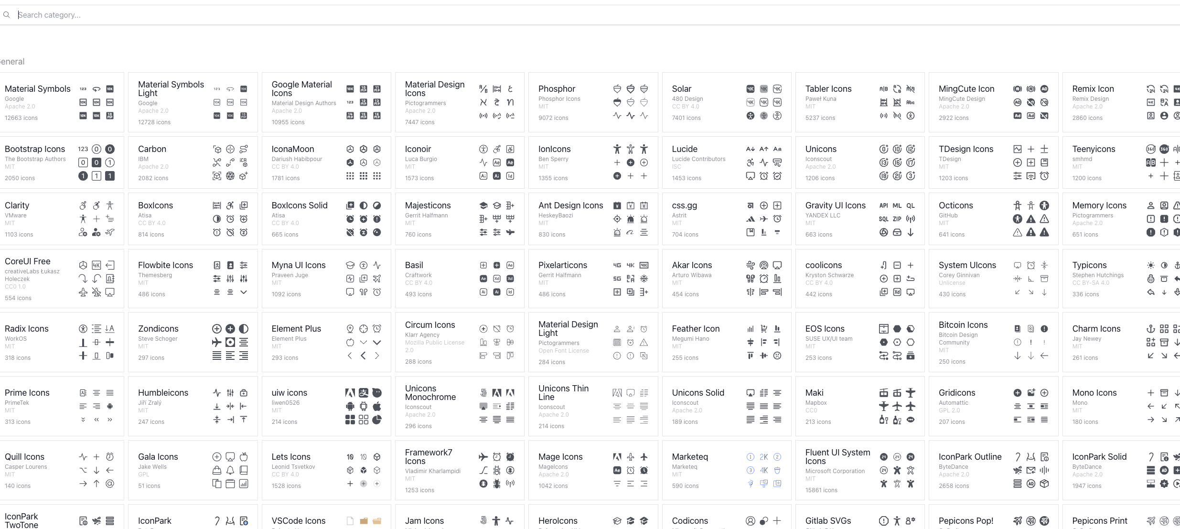Open the IonIcons collection
Screen dimensions: 1180x529
[x=593, y=162]
